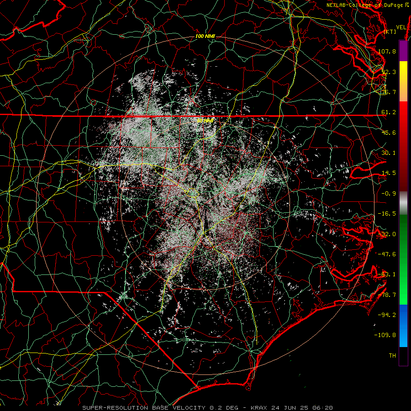Viewport: 411px width, 411px height.
Task: Click the 100 NMI range ring label
Action: click(x=205, y=36)
